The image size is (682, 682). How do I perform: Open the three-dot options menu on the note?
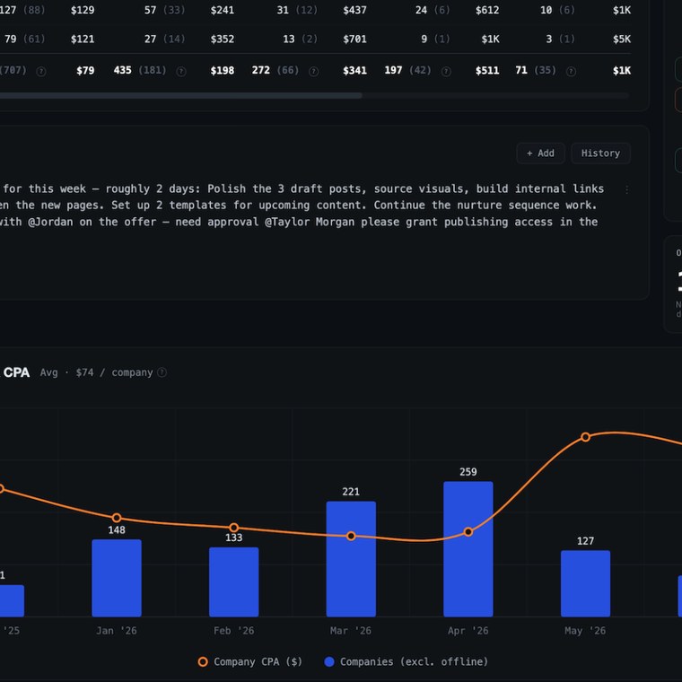point(626,189)
